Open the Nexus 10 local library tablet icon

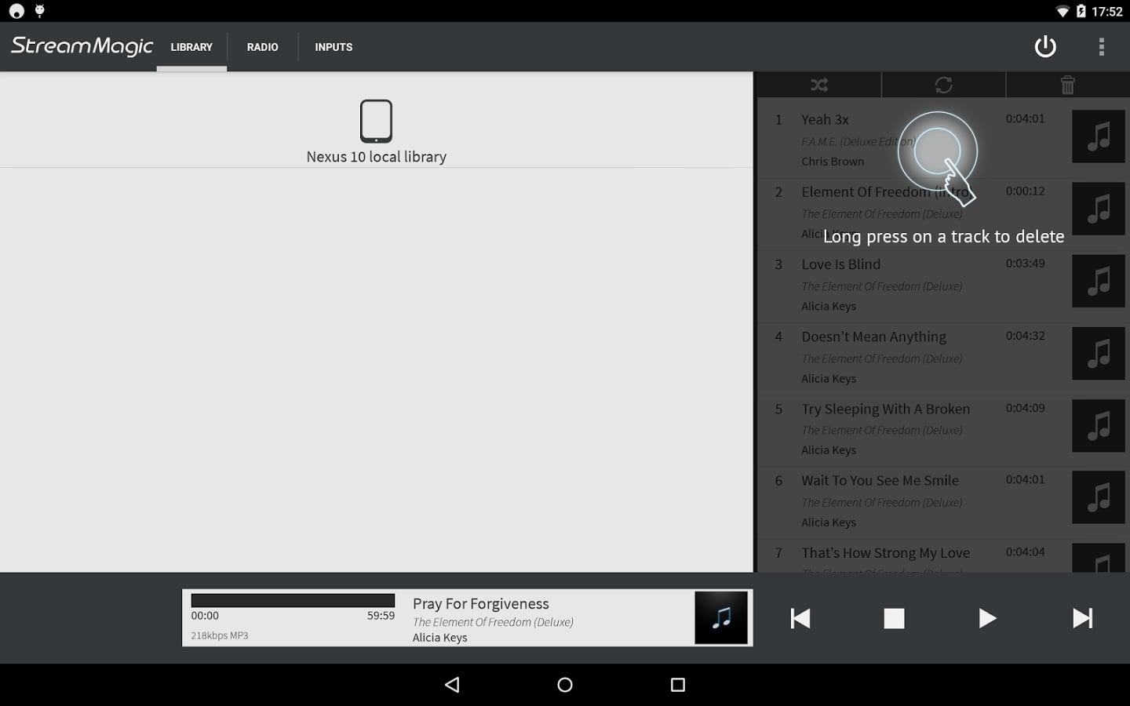coord(376,121)
